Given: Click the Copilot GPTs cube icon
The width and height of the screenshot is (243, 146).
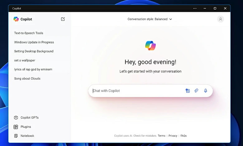Looking at the screenshot, I should [x=16, y=117].
